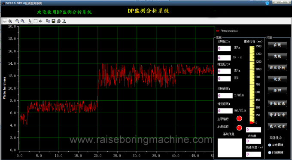
Task: Save the chart with the floppy disk icon
Action: coord(53,21)
